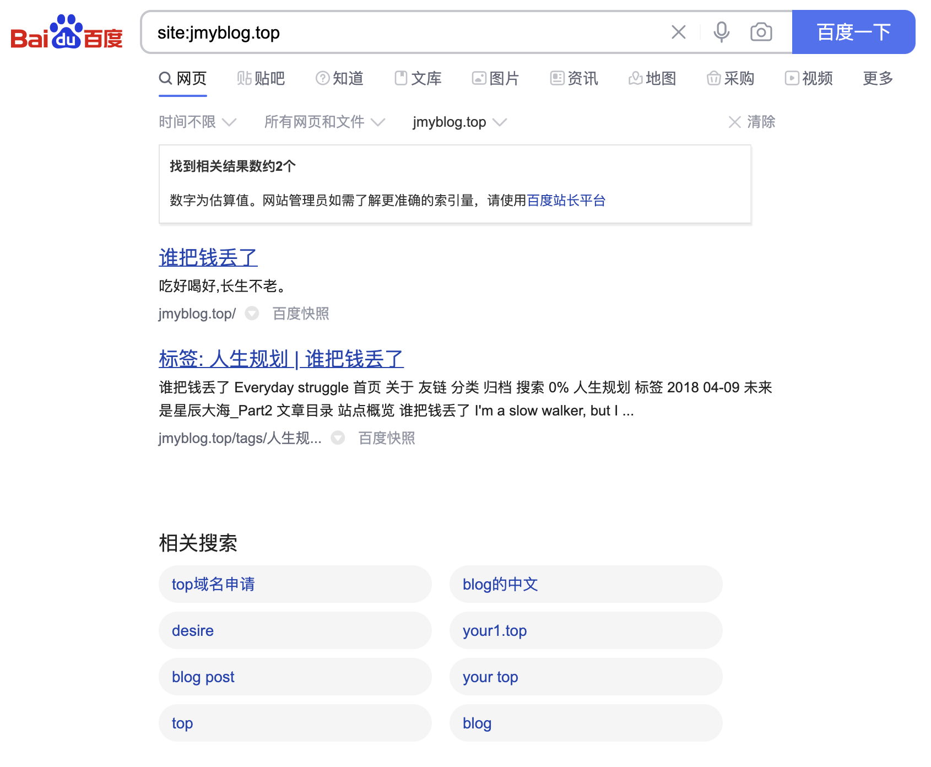Start voice search with the microphone icon
Screen dimensions: 931x767
[721, 32]
